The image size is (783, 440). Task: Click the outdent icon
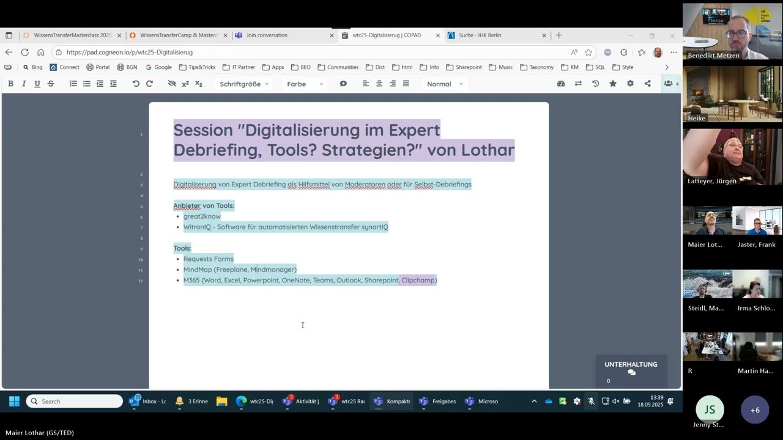pos(113,84)
